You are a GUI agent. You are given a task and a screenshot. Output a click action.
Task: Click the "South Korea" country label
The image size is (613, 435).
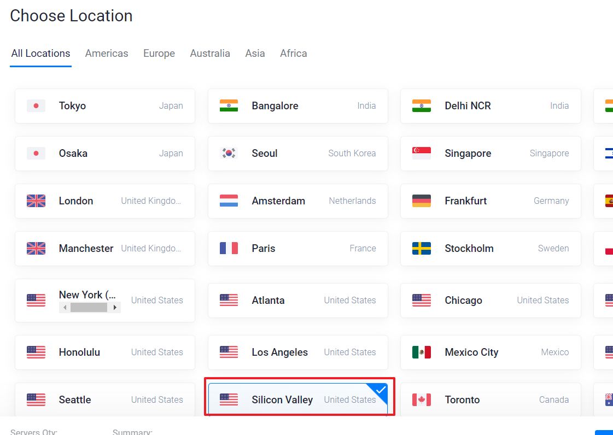[x=352, y=154]
